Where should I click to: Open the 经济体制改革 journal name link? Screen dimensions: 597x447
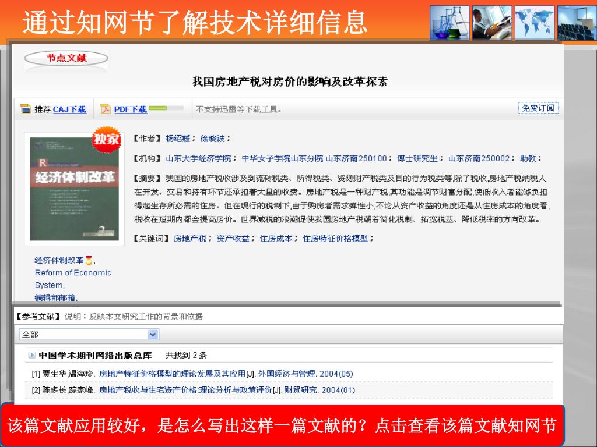pos(59,260)
